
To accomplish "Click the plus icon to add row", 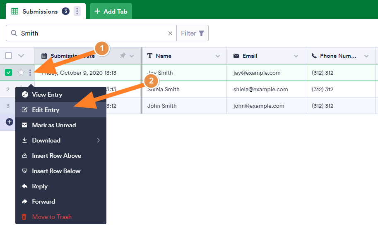I will pyautogui.click(x=10, y=122).
